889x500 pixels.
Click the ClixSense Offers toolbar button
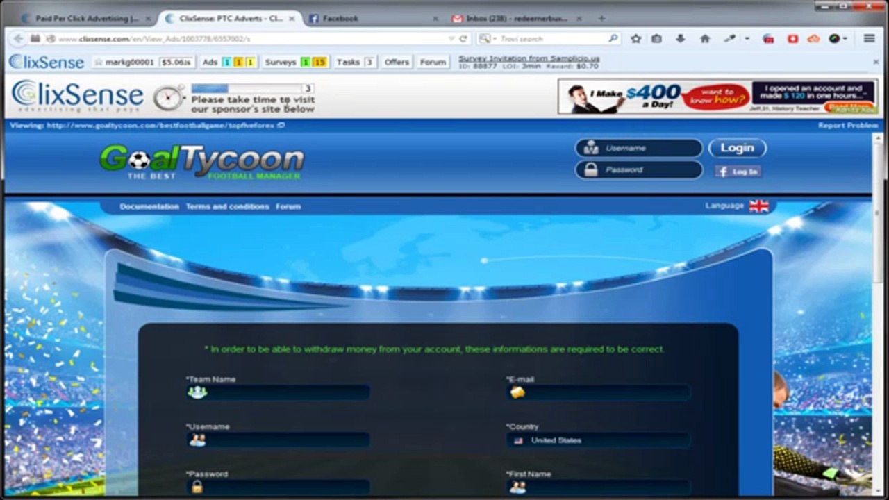point(397,62)
